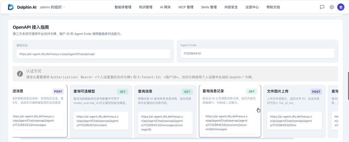Open MCP 管理 menu
This screenshot has width=349, height=142.
(x=186, y=7)
